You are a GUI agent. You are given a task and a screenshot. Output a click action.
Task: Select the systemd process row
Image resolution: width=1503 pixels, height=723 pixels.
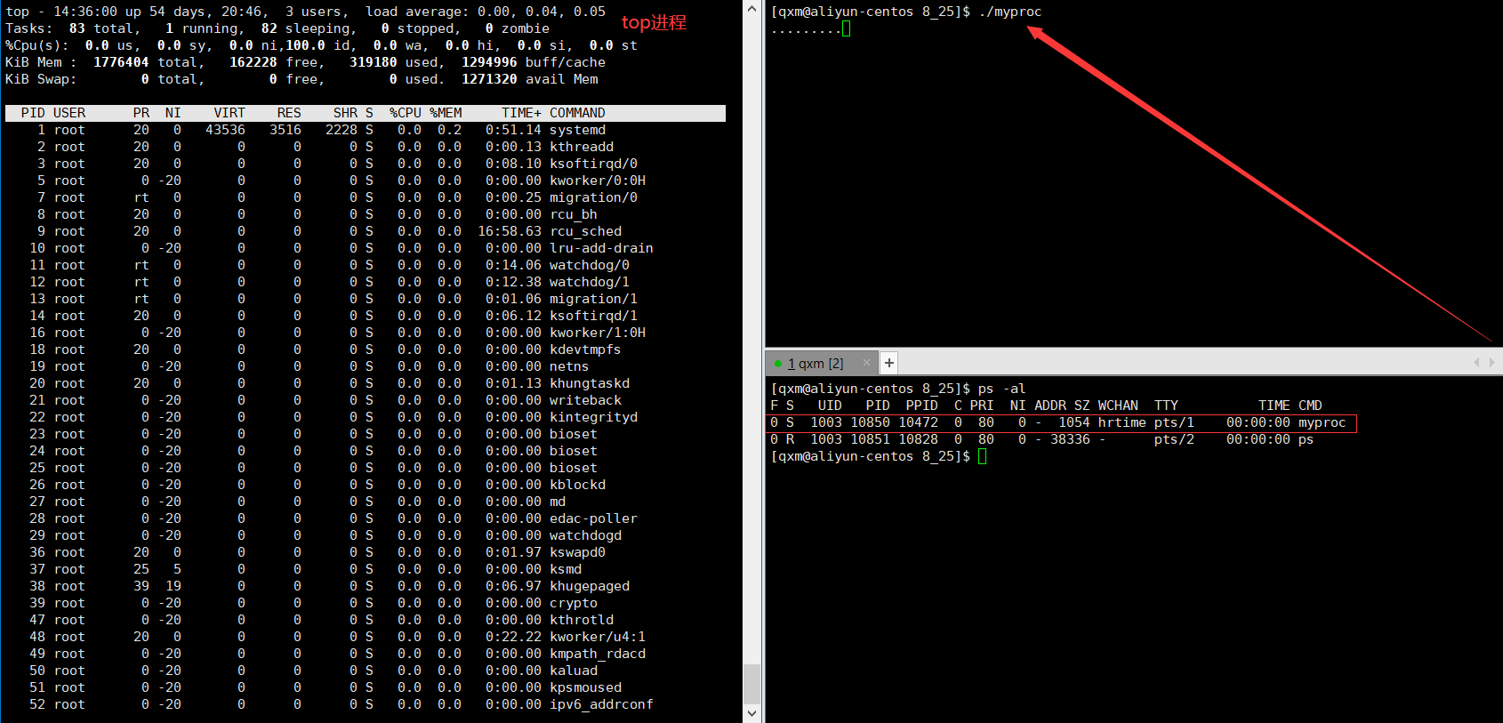366,130
